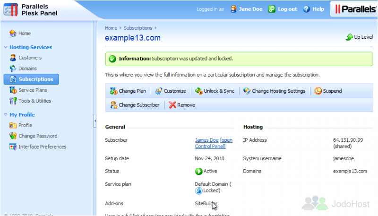Click the Change Hosting Settings icon
This screenshot has height=216, width=378.
coord(247,91)
